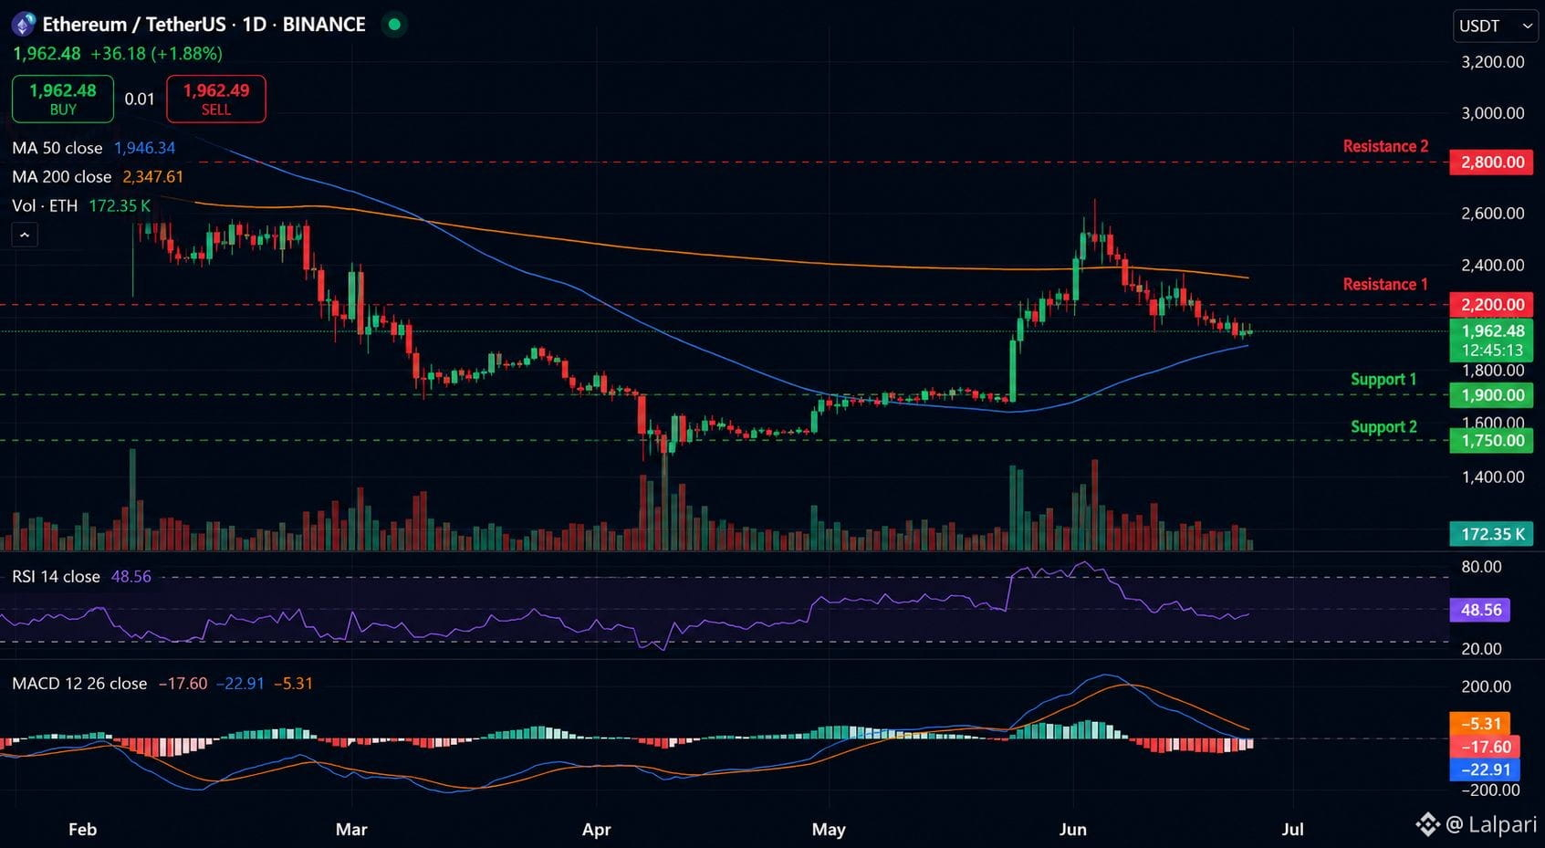
Task: Click the 1,400.00 price axis label
Action: click(x=1492, y=476)
